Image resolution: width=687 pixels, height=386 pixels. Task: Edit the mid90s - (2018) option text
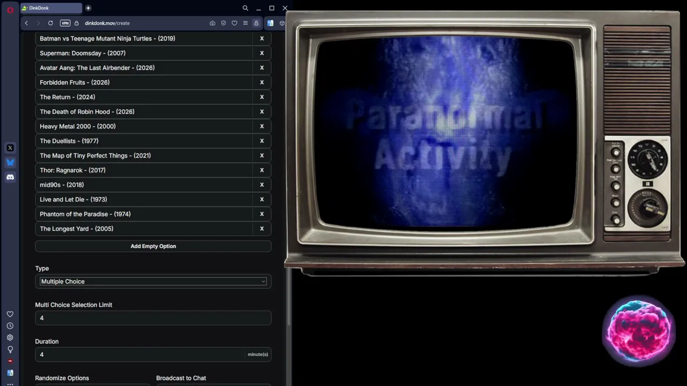pos(144,185)
